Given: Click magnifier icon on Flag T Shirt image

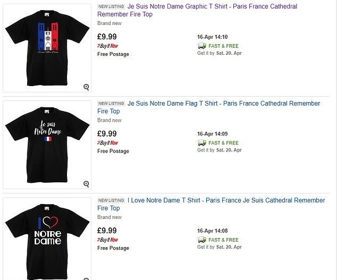Looking at the screenshot, I should pos(86,184).
